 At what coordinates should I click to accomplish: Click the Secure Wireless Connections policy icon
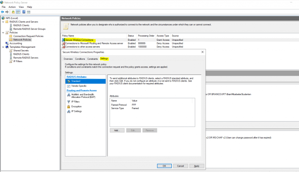click(63, 40)
